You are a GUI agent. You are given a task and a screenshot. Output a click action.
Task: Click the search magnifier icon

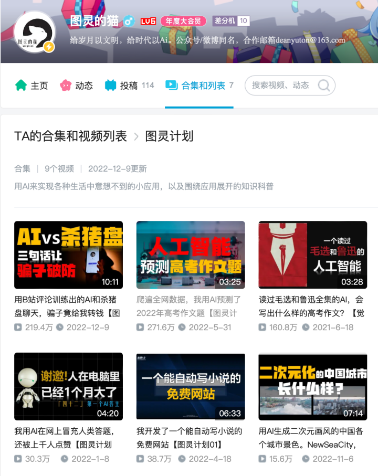323,86
